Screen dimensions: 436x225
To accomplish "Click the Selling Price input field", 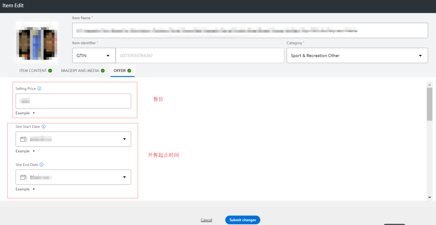I will pyautogui.click(x=73, y=101).
